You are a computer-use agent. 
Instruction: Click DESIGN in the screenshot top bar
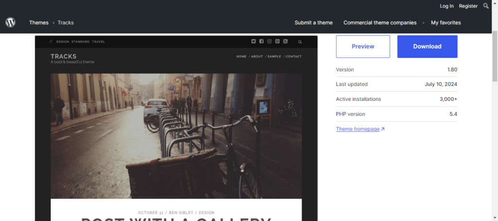[63, 42]
